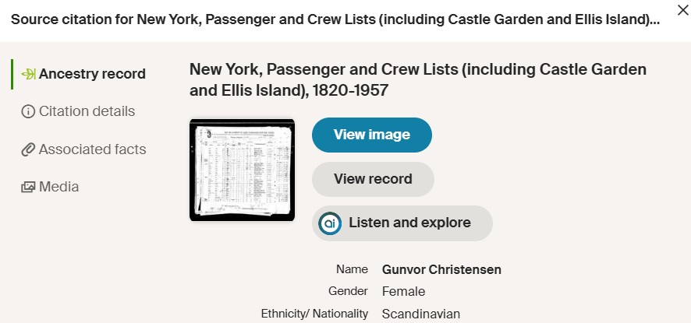Go to the Media tab
The width and height of the screenshot is (691, 323).
[58, 187]
